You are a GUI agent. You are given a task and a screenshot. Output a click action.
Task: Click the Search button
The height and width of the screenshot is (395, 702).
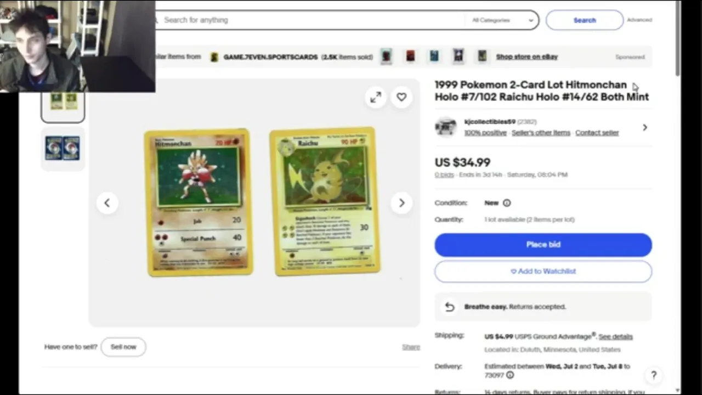tap(585, 20)
